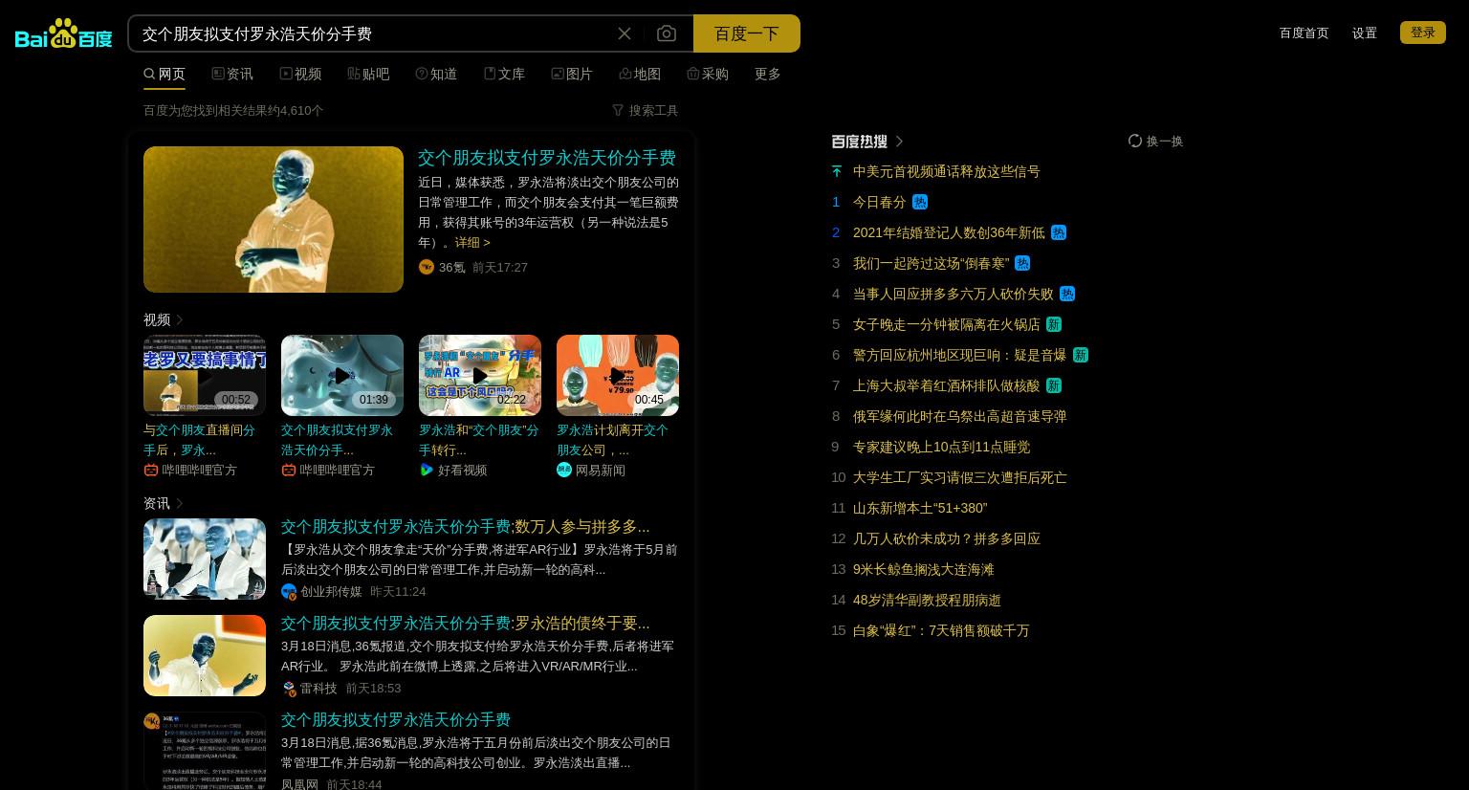Screen dimensions: 1469x790
Task: Open hot search 今日春分
Action: coord(880,202)
